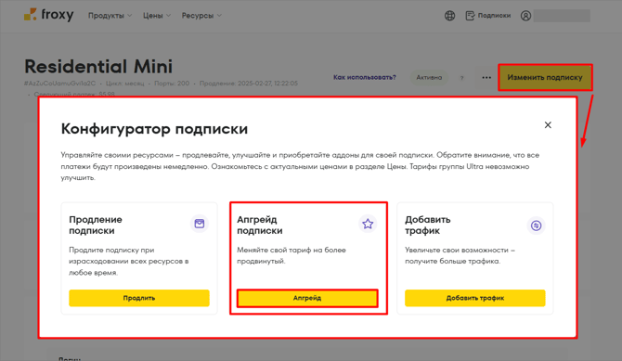The height and width of the screenshot is (361, 622).
Task: Open the Подписки page link
Action: [x=494, y=16]
